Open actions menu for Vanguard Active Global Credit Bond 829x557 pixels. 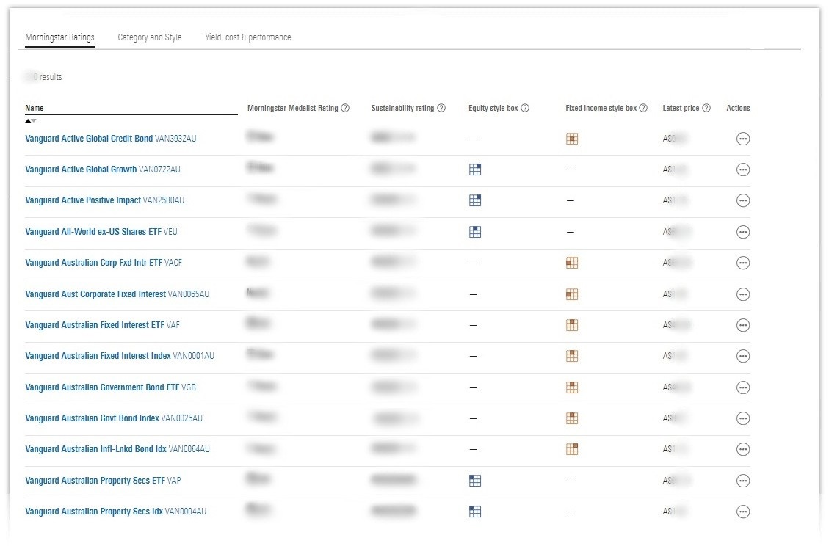(742, 139)
